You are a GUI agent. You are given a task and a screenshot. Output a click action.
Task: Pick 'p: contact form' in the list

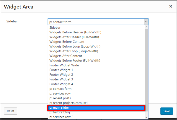coord(60,89)
